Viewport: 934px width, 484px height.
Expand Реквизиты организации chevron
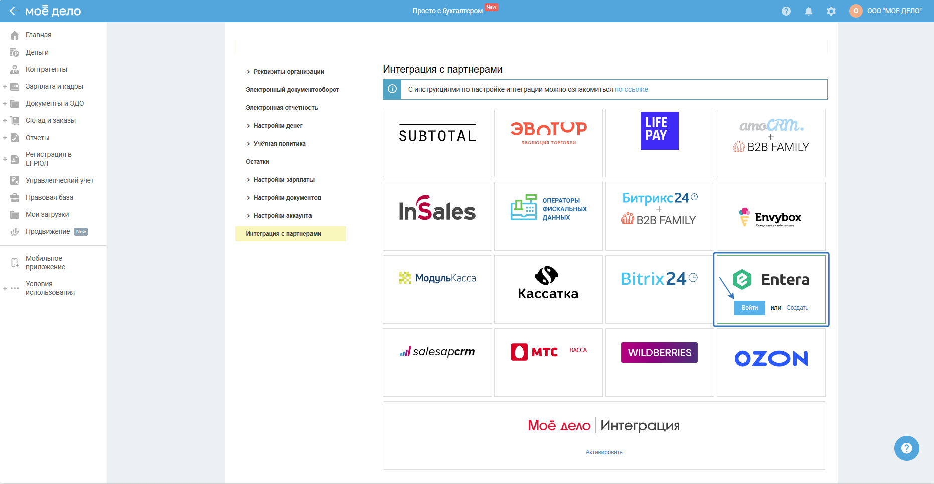pos(248,72)
